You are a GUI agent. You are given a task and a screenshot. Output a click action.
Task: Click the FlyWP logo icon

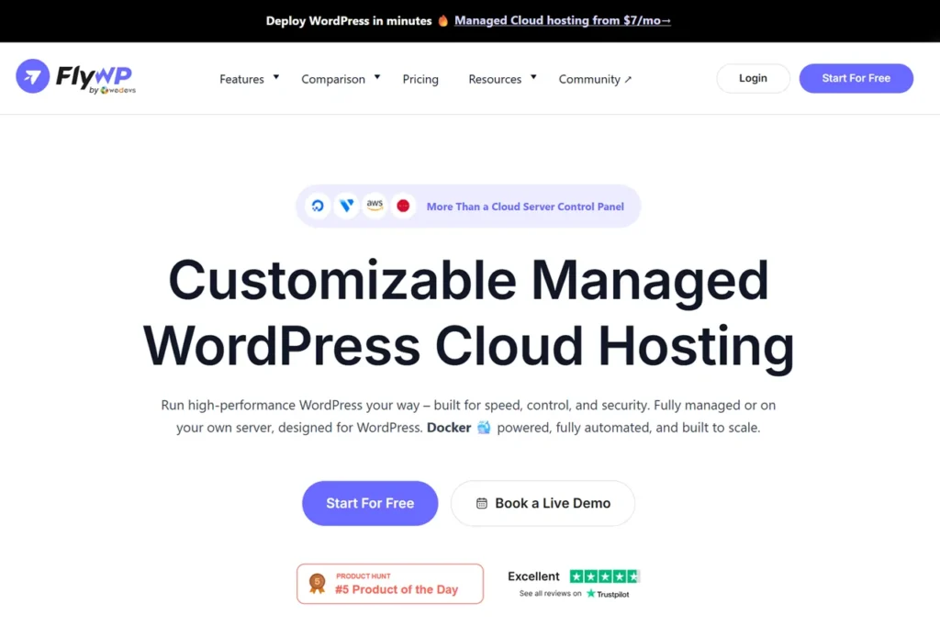point(32,76)
